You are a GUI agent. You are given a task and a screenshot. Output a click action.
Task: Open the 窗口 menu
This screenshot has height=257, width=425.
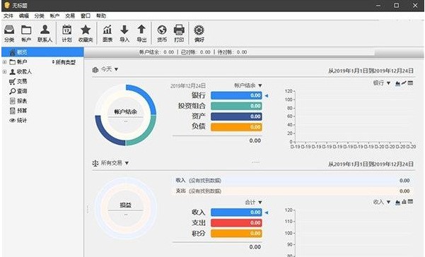tap(86, 16)
